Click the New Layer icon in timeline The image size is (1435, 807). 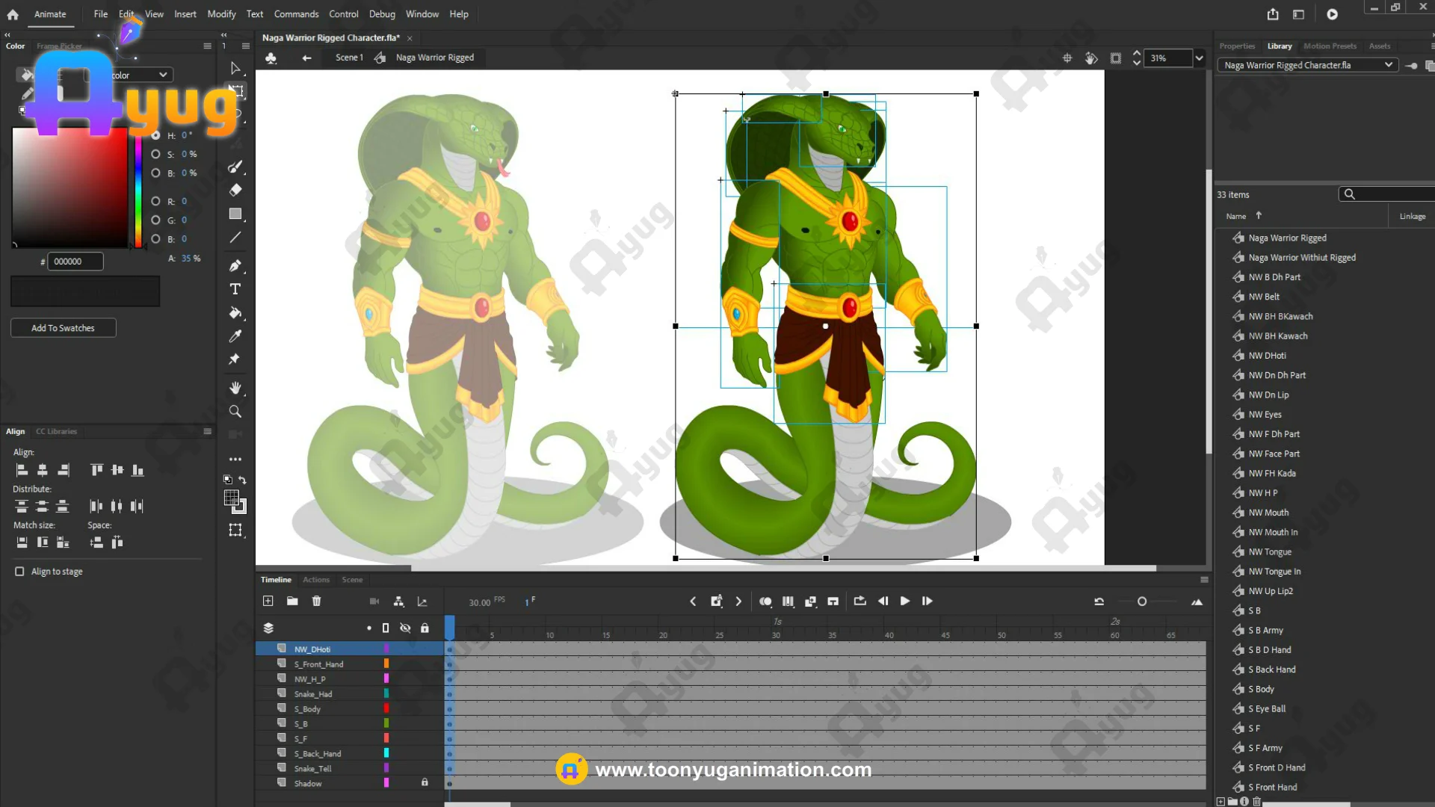pyautogui.click(x=268, y=601)
